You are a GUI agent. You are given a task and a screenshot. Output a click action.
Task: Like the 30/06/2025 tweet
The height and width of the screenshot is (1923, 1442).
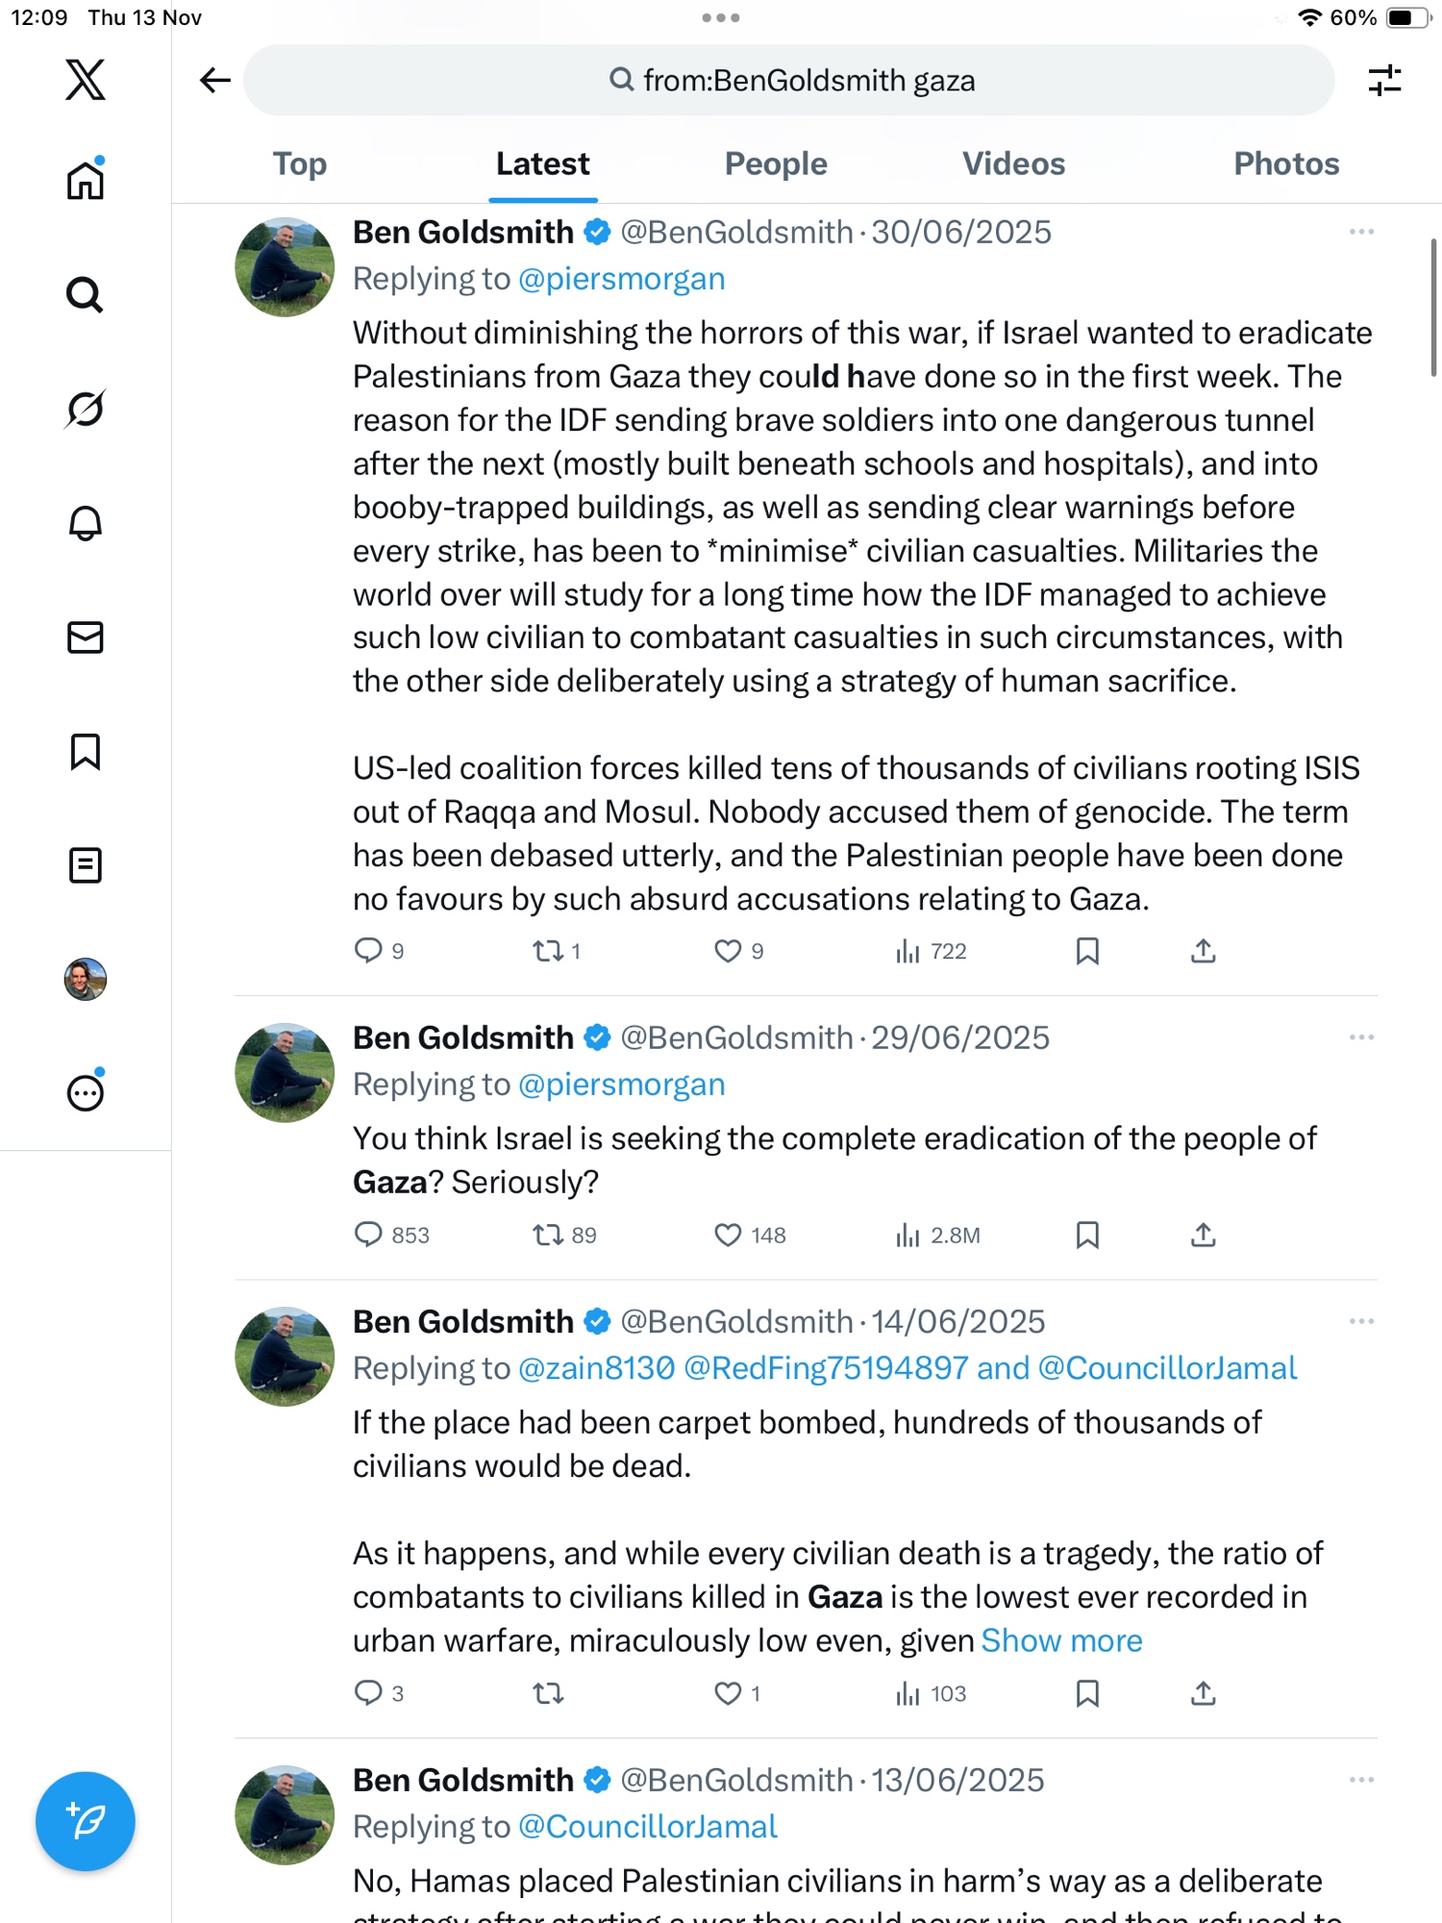click(728, 951)
